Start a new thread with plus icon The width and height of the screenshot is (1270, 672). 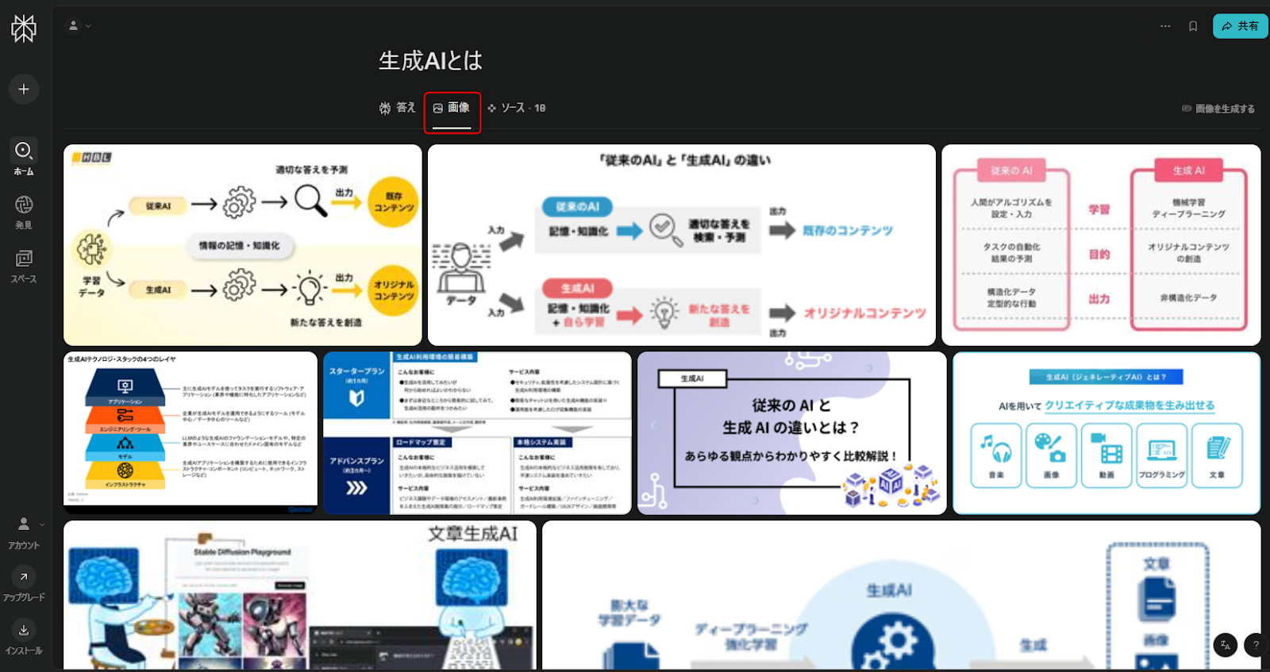(x=24, y=89)
